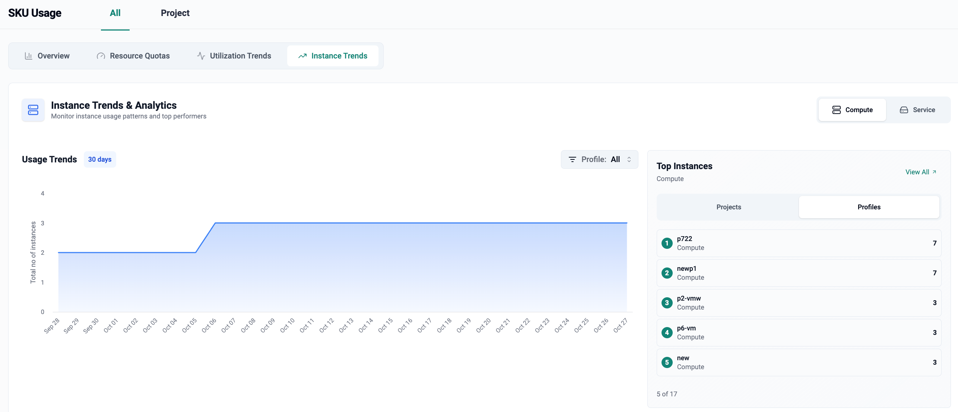This screenshot has width=958, height=412.
Task: Click the Overview bar chart icon
Action: [x=28, y=56]
